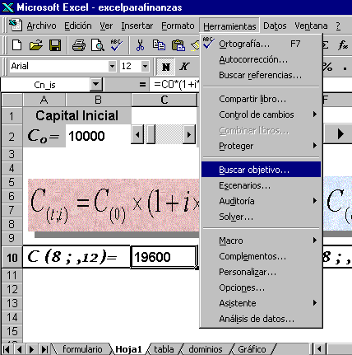Switch to the Gráfico sheet tab
Viewport: 352px width, 355px height.
pos(252,349)
